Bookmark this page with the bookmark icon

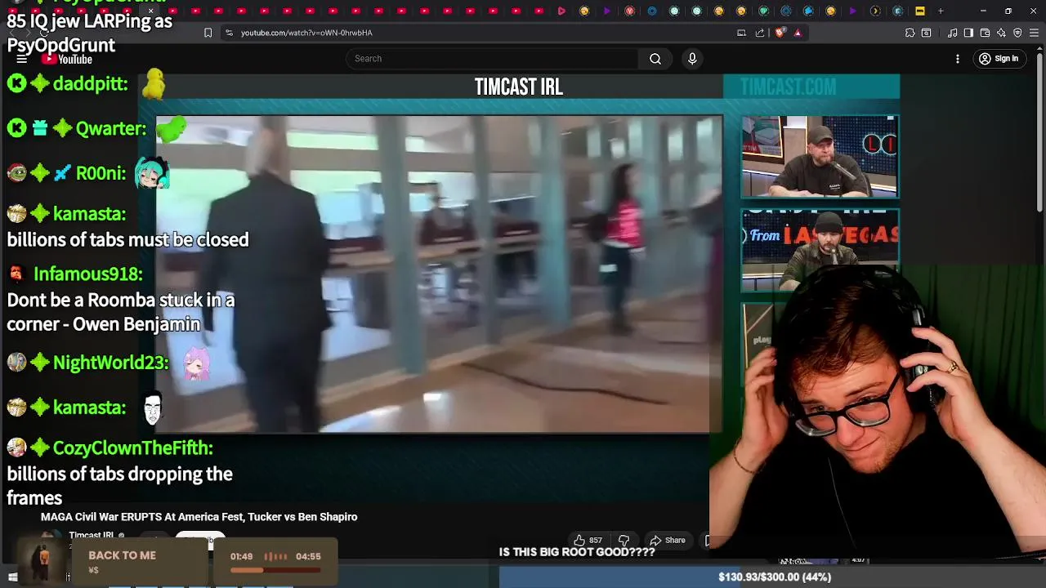(208, 33)
